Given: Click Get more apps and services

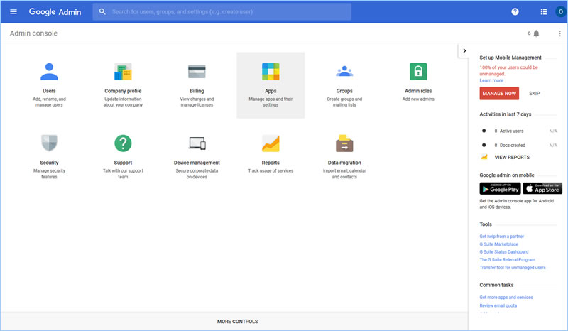Looking at the screenshot, I should [506, 298].
